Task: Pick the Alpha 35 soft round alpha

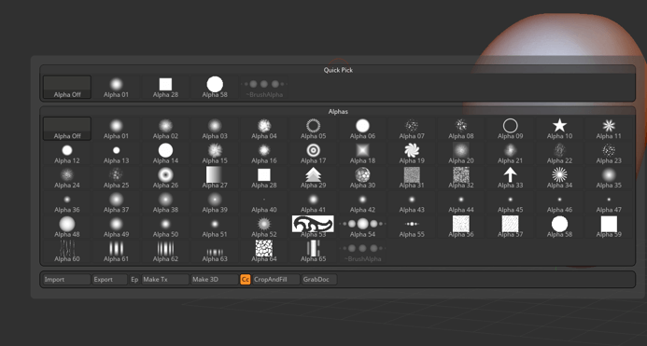Action: click(609, 178)
